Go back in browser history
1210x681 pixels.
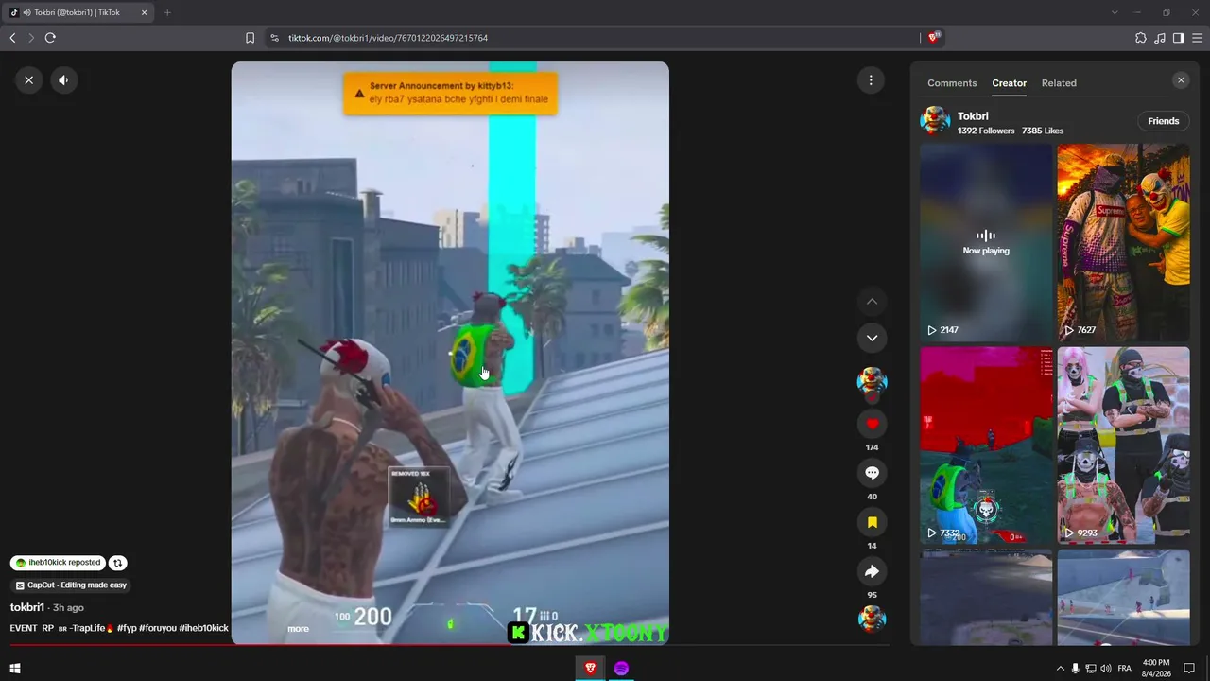pyautogui.click(x=12, y=38)
